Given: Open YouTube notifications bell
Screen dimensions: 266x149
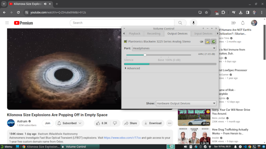Looking at the screenshot, I should click(243, 23).
